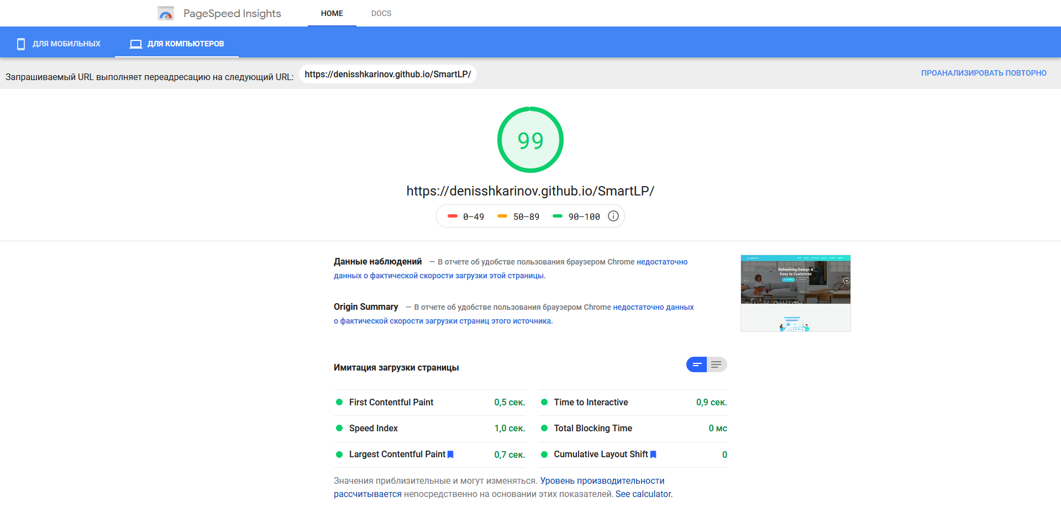
Task: Click Origin Summary heading
Action: pos(366,306)
